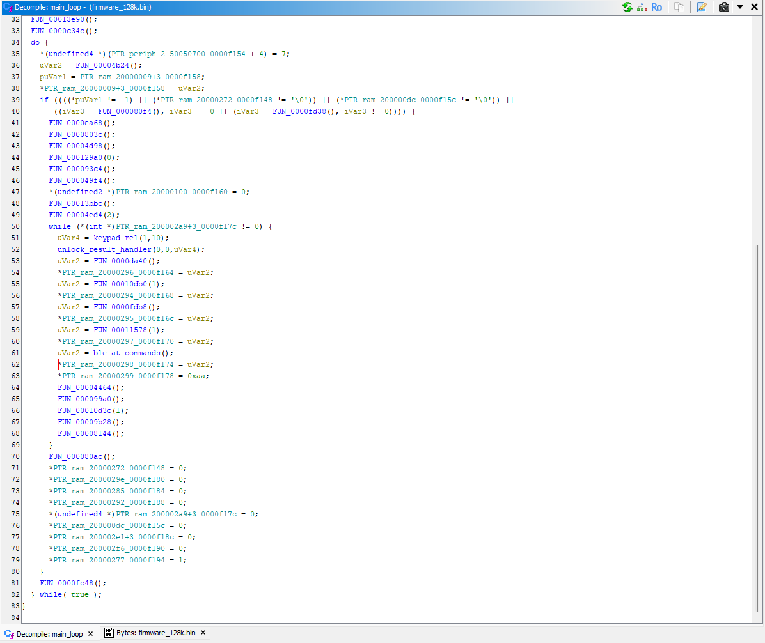Open the control flow graph icon

(x=642, y=7)
